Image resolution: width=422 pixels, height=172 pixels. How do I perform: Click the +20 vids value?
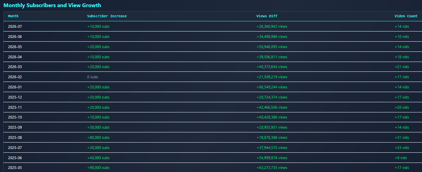pos(402,107)
